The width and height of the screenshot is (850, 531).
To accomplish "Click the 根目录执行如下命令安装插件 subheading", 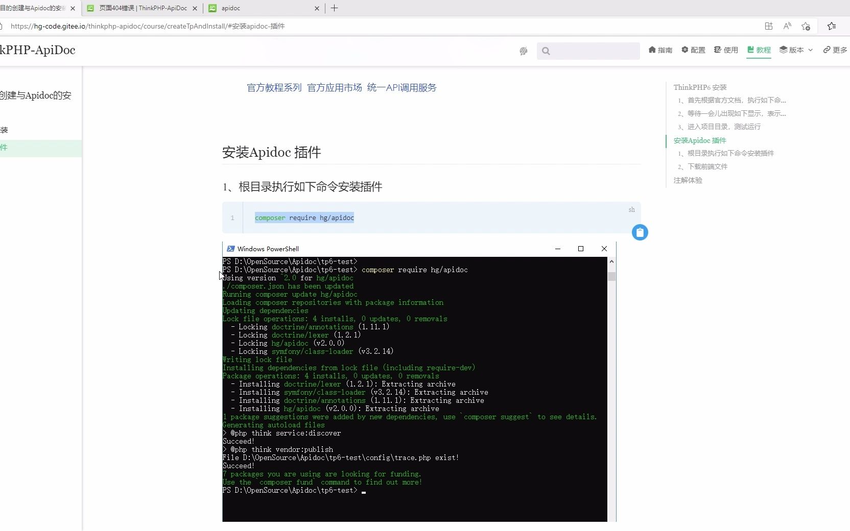I will (302, 187).
